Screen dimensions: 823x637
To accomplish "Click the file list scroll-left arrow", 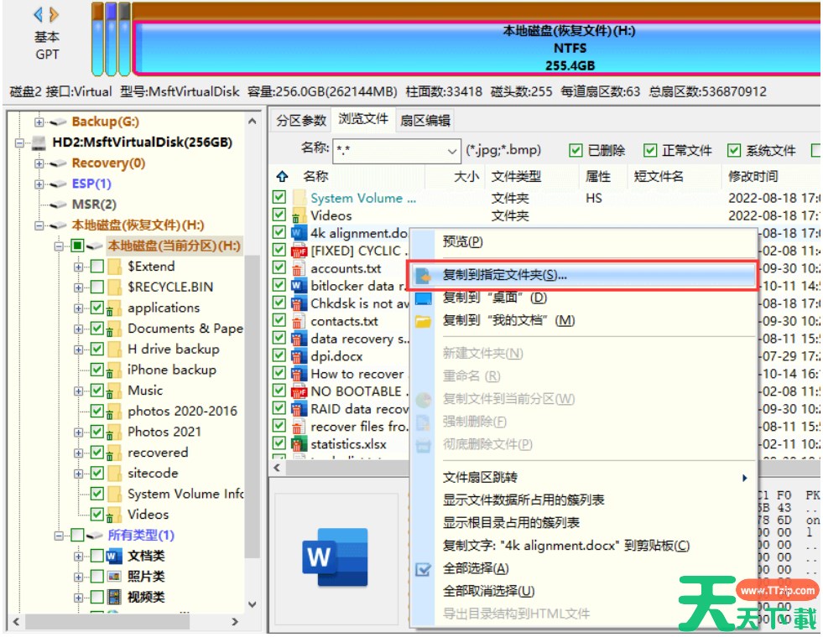I will pos(277,468).
